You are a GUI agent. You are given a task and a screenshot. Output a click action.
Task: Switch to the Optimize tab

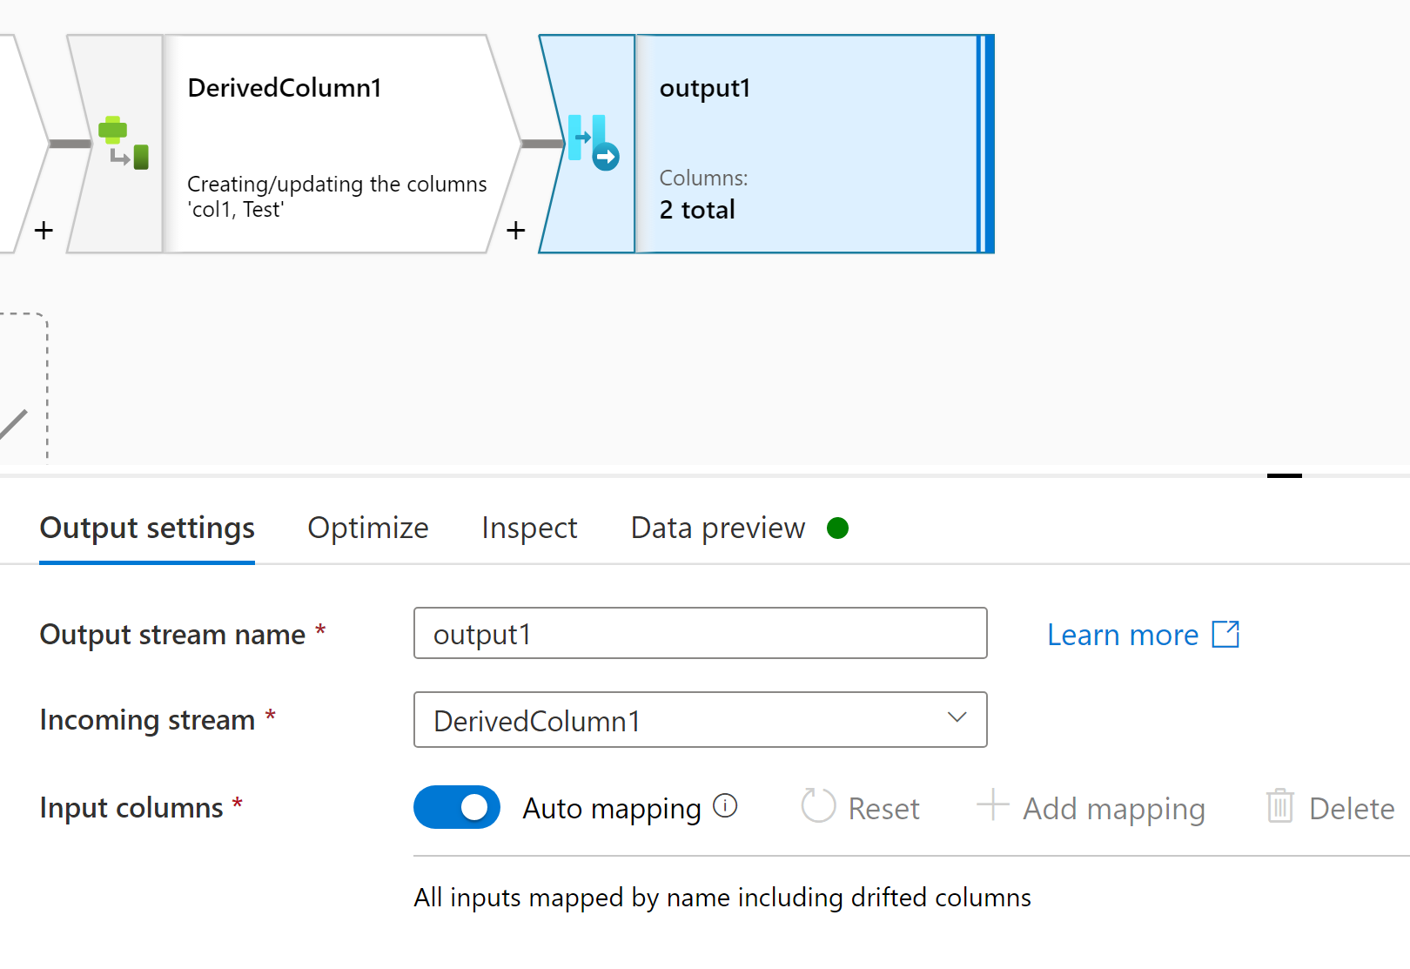coord(367,528)
